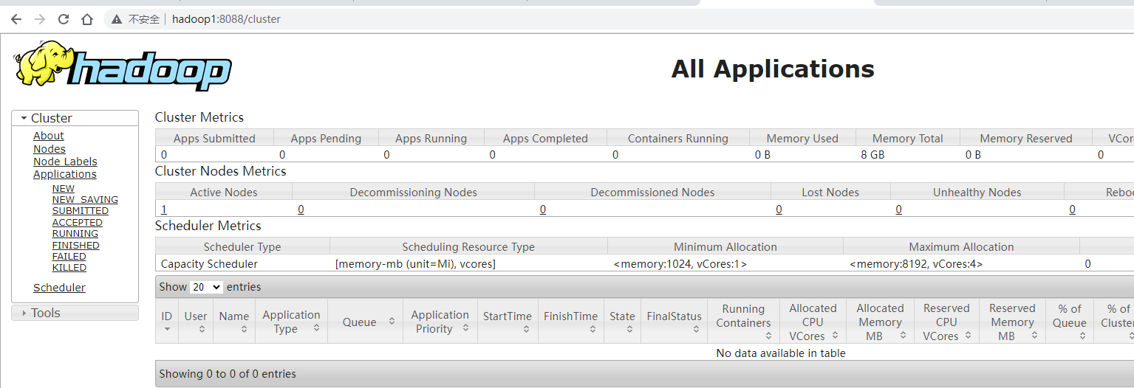Image resolution: width=1134 pixels, height=388 pixels.
Task: Click the 'All Applications' page heading
Action: [773, 69]
